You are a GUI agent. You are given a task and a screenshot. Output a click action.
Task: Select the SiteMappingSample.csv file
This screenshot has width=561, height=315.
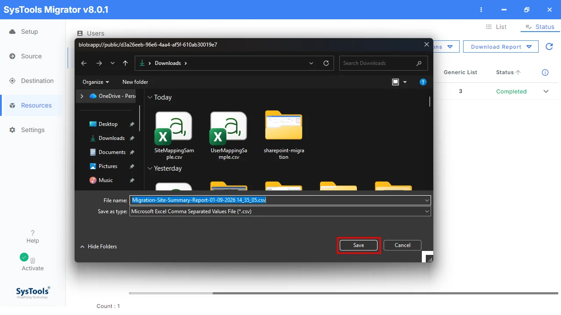pyautogui.click(x=174, y=136)
